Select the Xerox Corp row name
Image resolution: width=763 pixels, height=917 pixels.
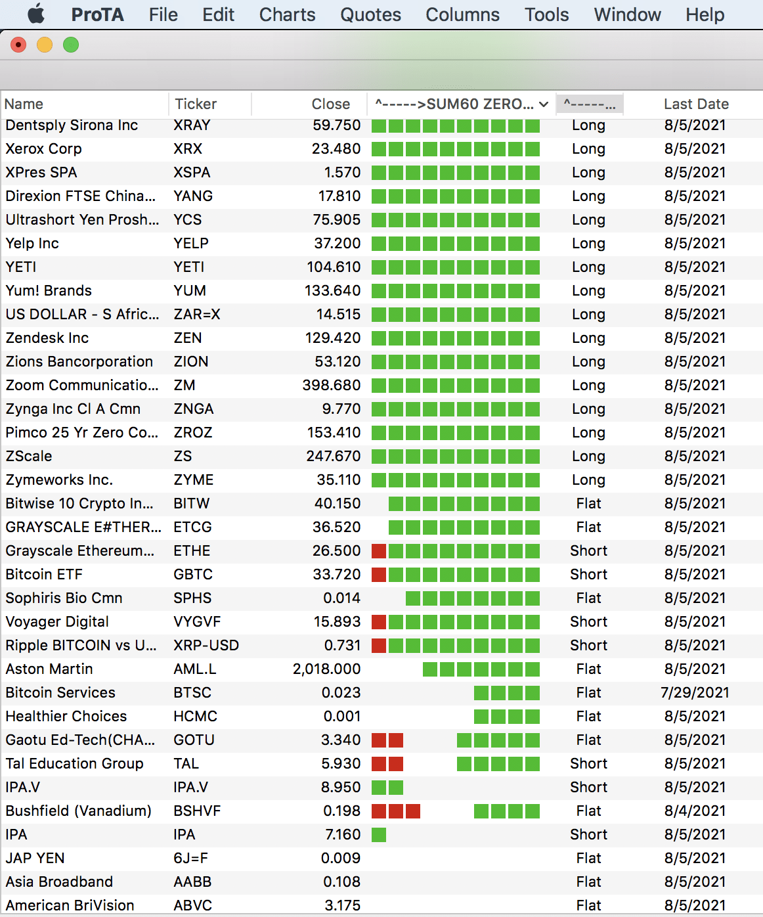coord(43,148)
